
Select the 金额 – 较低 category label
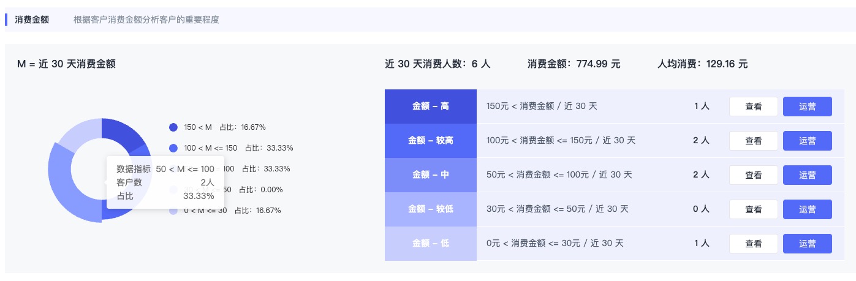[431, 209]
